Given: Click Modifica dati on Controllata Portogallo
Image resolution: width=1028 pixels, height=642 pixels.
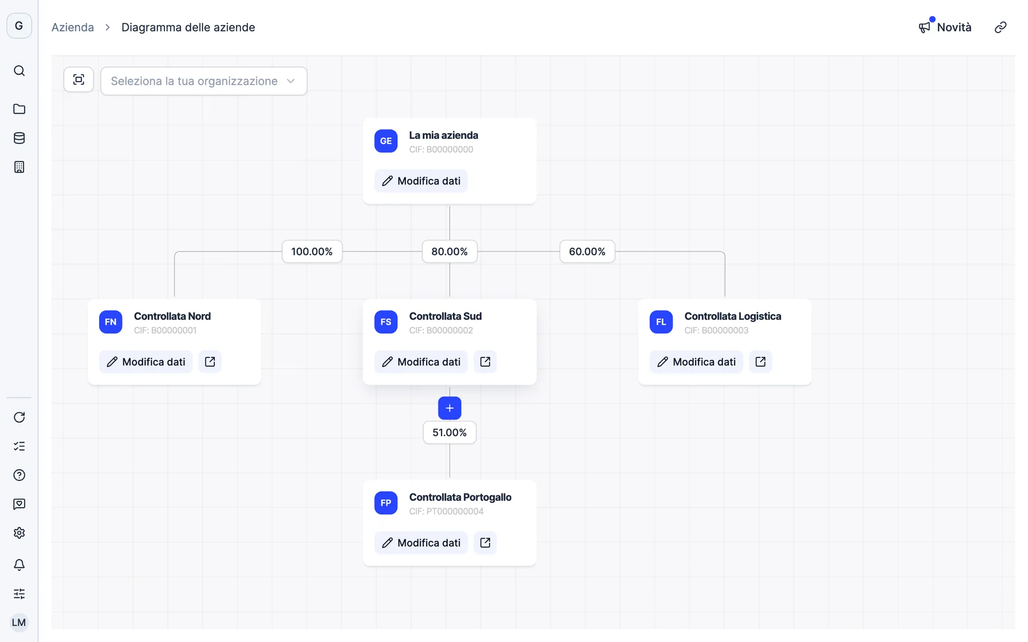Looking at the screenshot, I should click(421, 543).
